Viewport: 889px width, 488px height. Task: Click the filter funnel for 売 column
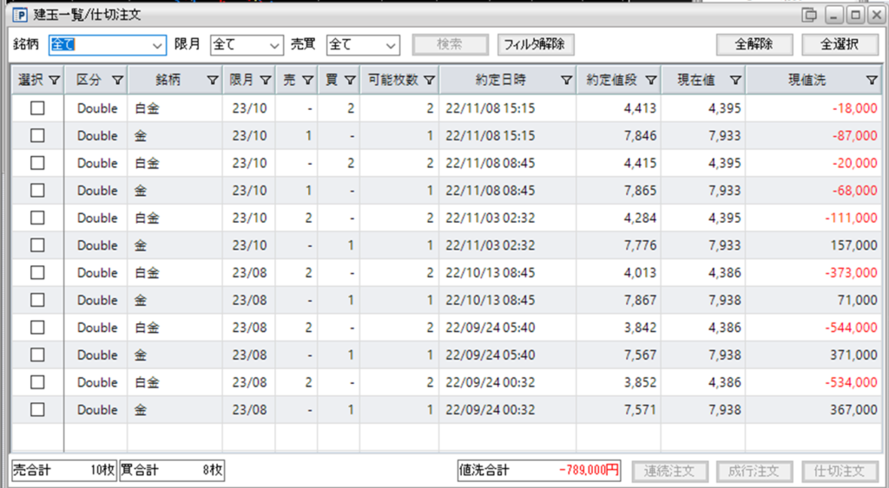308,81
